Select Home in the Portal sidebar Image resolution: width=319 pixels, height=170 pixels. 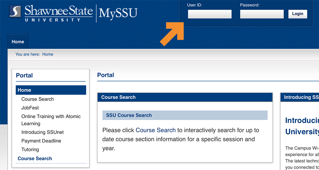(24, 90)
